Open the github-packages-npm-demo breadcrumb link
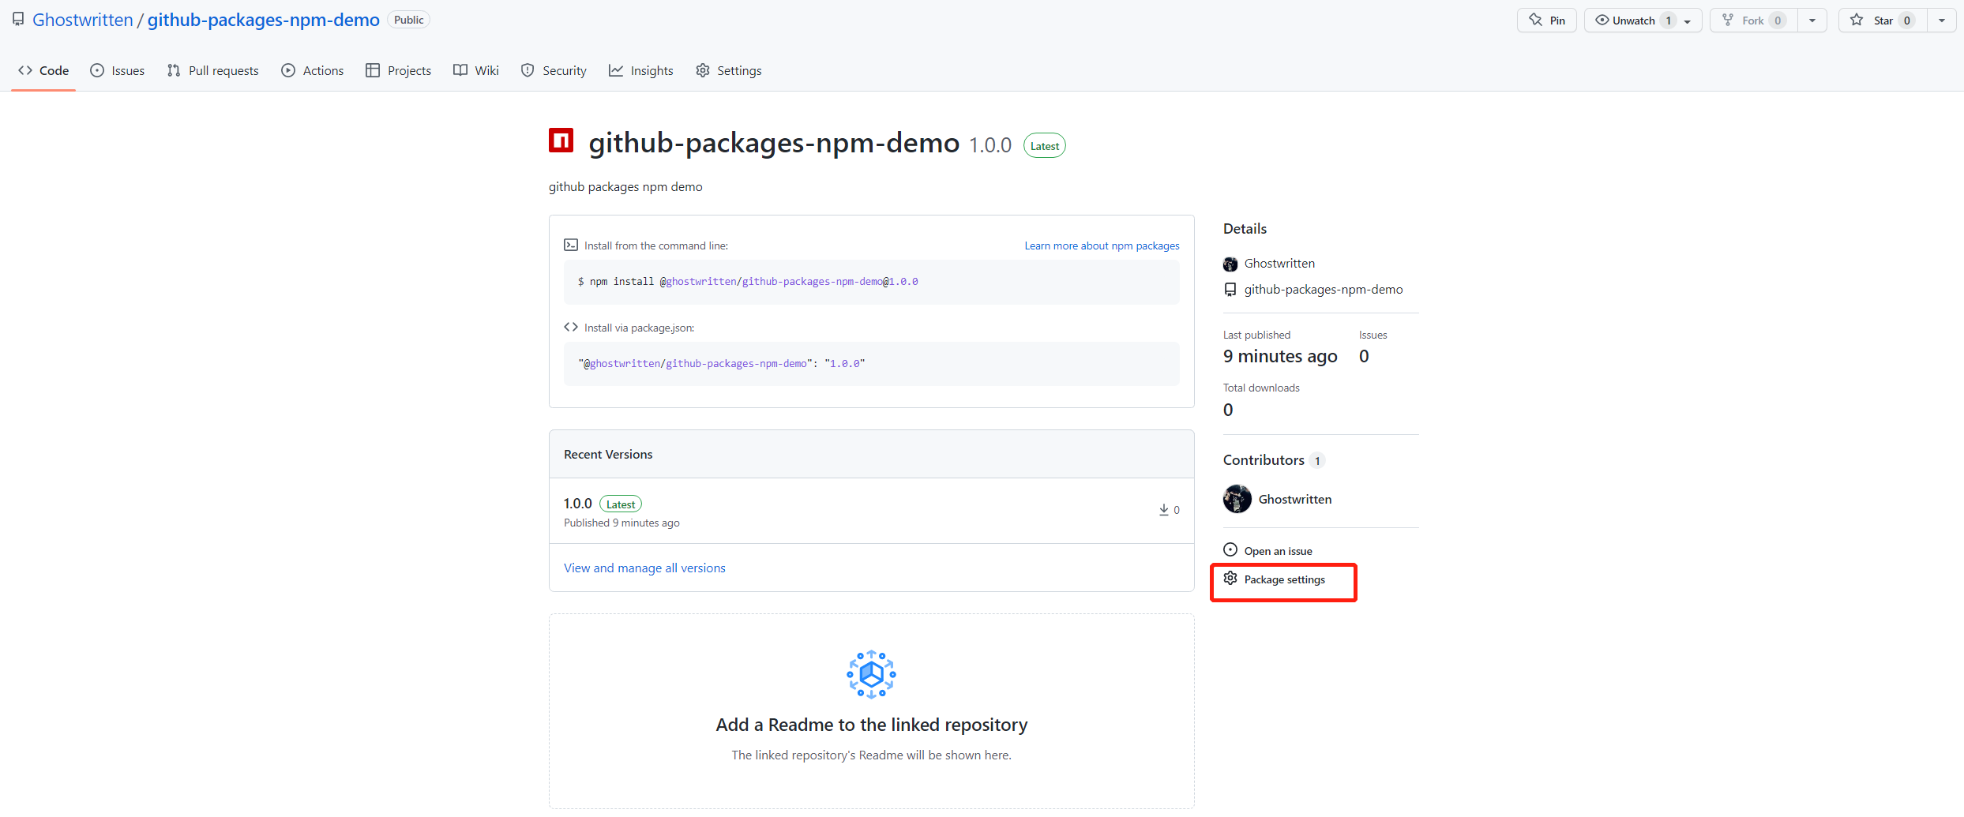Image resolution: width=1964 pixels, height=817 pixels. pos(264,20)
